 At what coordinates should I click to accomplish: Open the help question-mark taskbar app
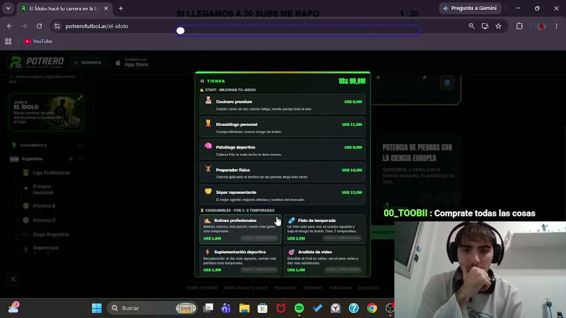354,308
